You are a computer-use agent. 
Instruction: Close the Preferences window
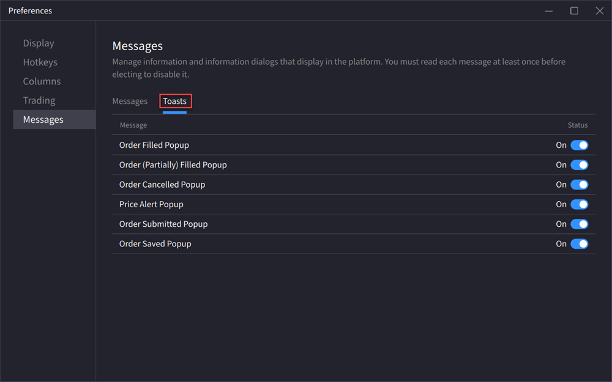[x=599, y=11]
